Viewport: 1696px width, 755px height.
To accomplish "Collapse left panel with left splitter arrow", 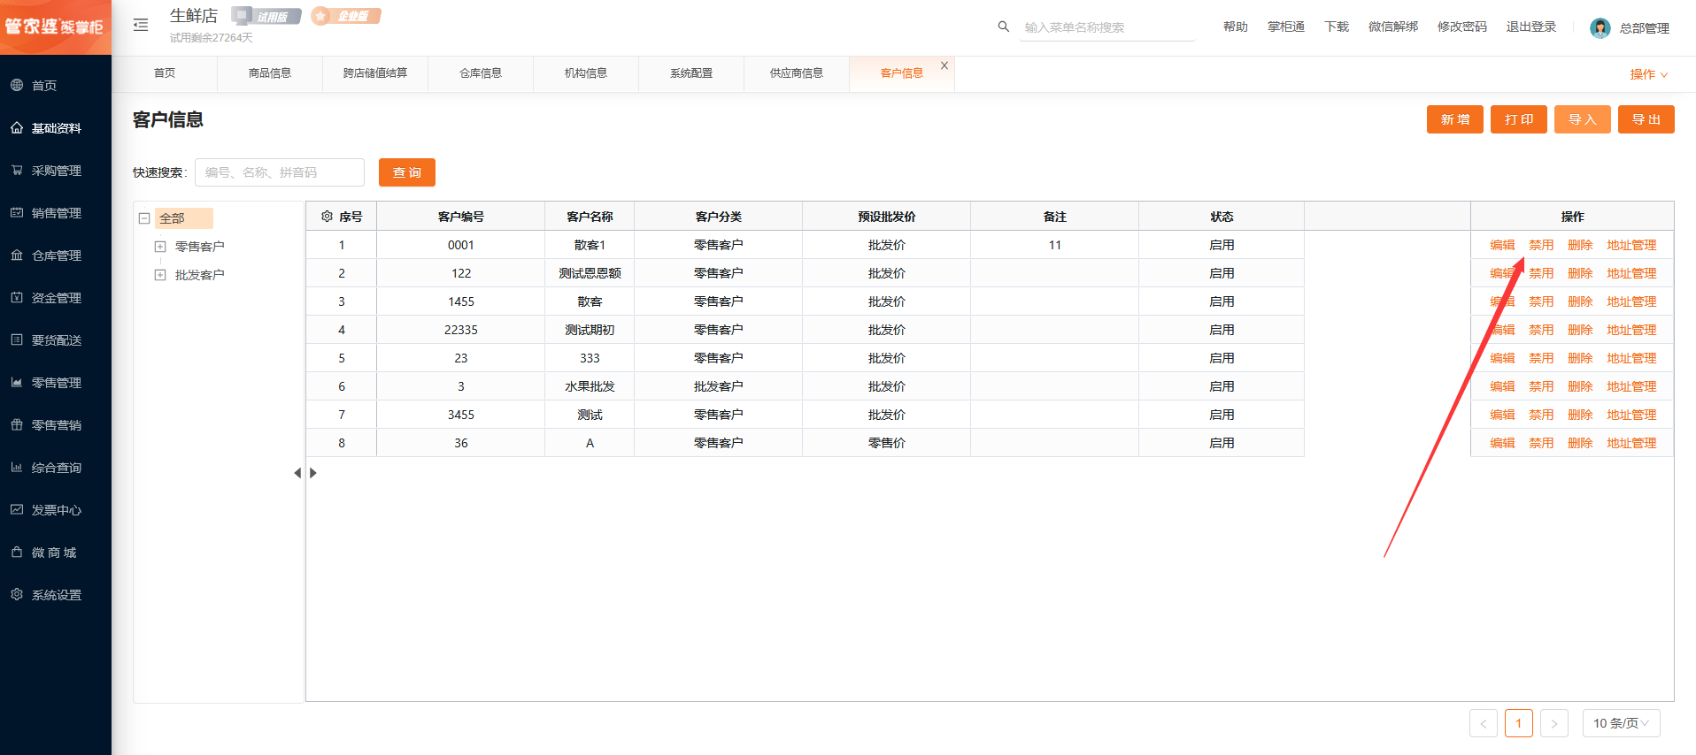I will (x=297, y=473).
